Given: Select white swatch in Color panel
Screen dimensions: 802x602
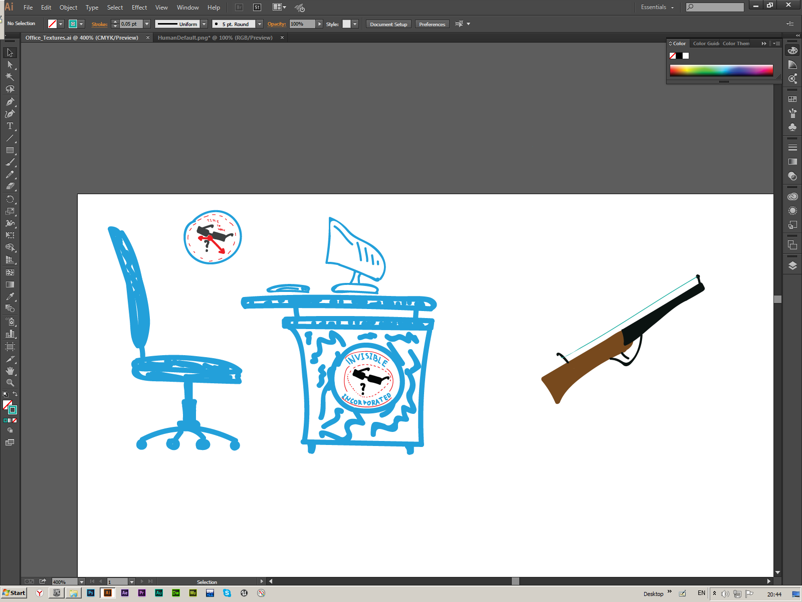Looking at the screenshot, I should pos(686,56).
